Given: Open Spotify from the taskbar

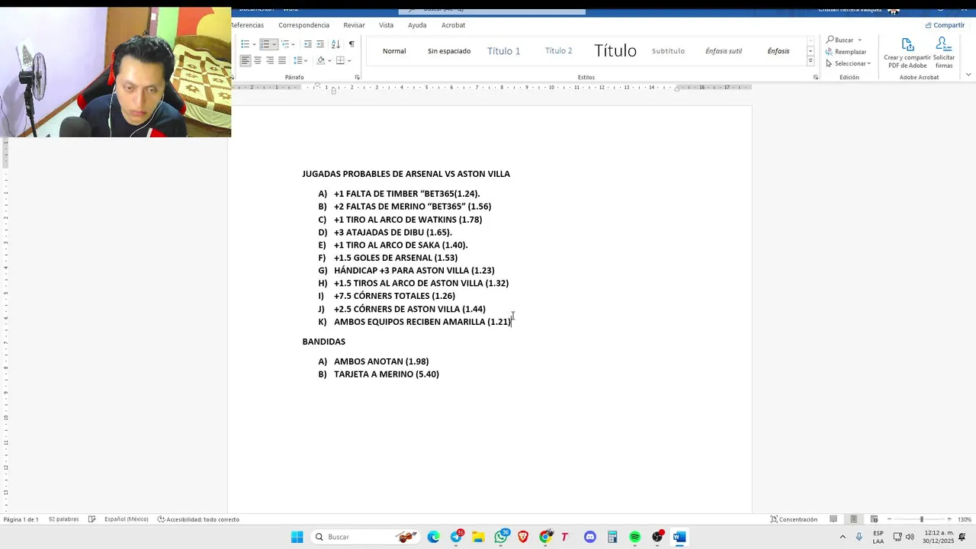Looking at the screenshot, I should pos(634,537).
